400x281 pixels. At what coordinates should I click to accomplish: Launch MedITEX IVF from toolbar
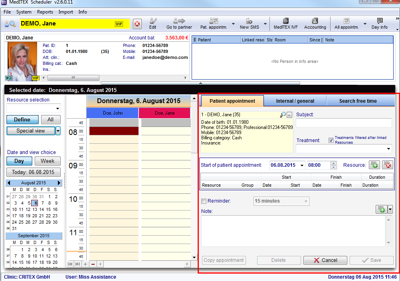285,23
